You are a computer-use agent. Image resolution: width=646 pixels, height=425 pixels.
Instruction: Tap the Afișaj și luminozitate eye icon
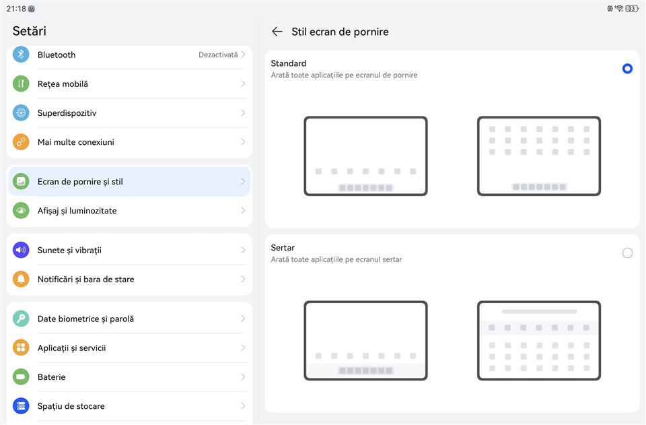[x=21, y=211]
